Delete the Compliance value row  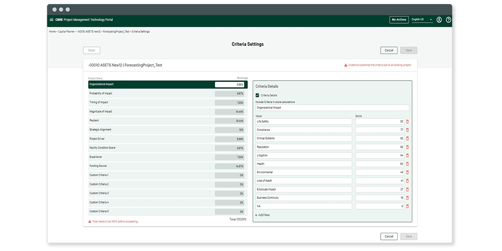click(407, 130)
